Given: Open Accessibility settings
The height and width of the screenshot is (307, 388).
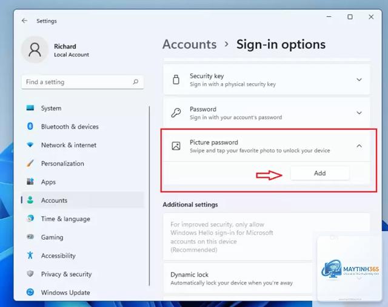Looking at the screenshot, I should pyautogui.click(x=82, y=256).
